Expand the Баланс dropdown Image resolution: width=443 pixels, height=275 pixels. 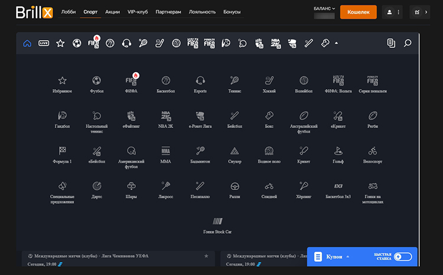click(x=324, y=8)
